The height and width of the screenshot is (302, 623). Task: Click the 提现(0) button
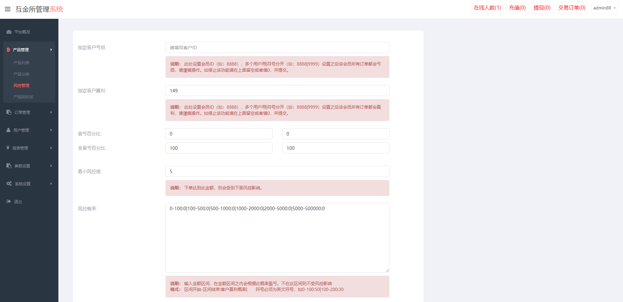542,8
